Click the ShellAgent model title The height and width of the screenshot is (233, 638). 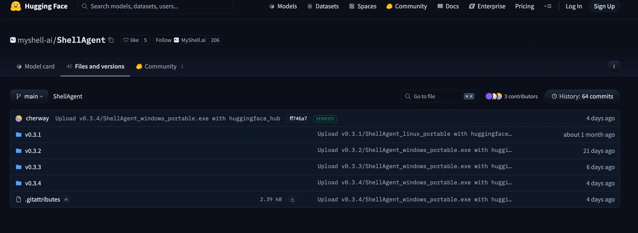pos(81,40)
